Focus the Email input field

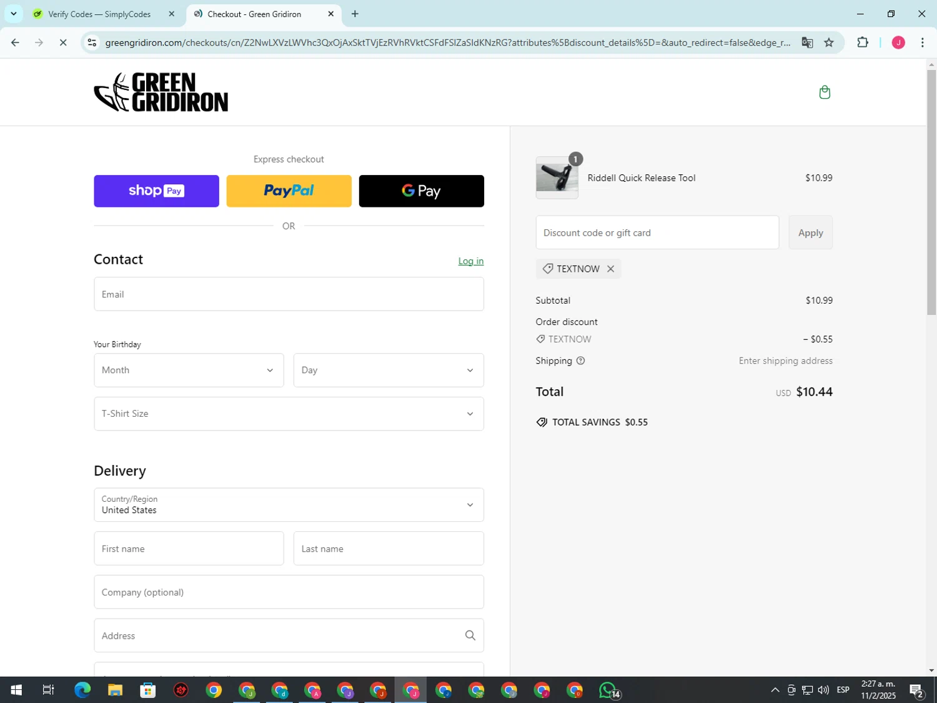click(289, 294)
